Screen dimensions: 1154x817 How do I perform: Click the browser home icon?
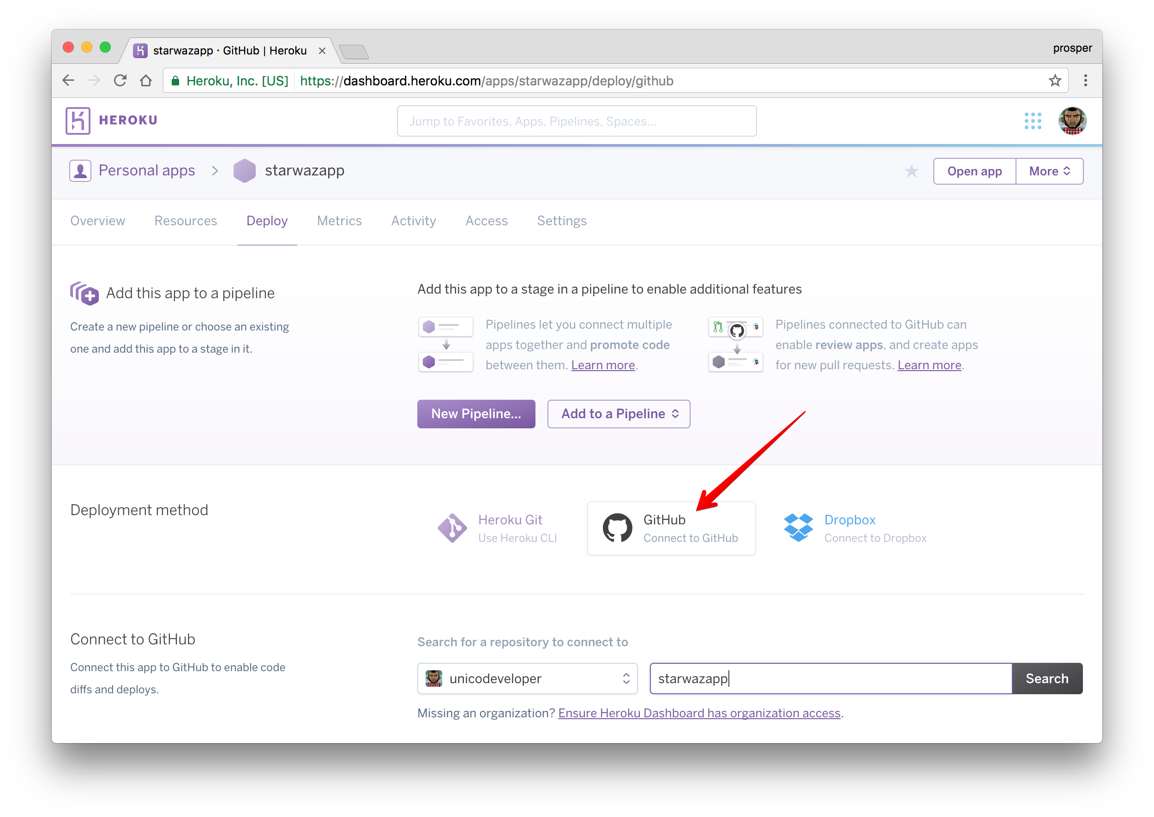coord(146,80)
